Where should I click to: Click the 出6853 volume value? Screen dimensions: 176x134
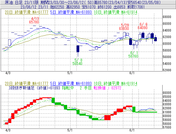click(x=119, y=7)
